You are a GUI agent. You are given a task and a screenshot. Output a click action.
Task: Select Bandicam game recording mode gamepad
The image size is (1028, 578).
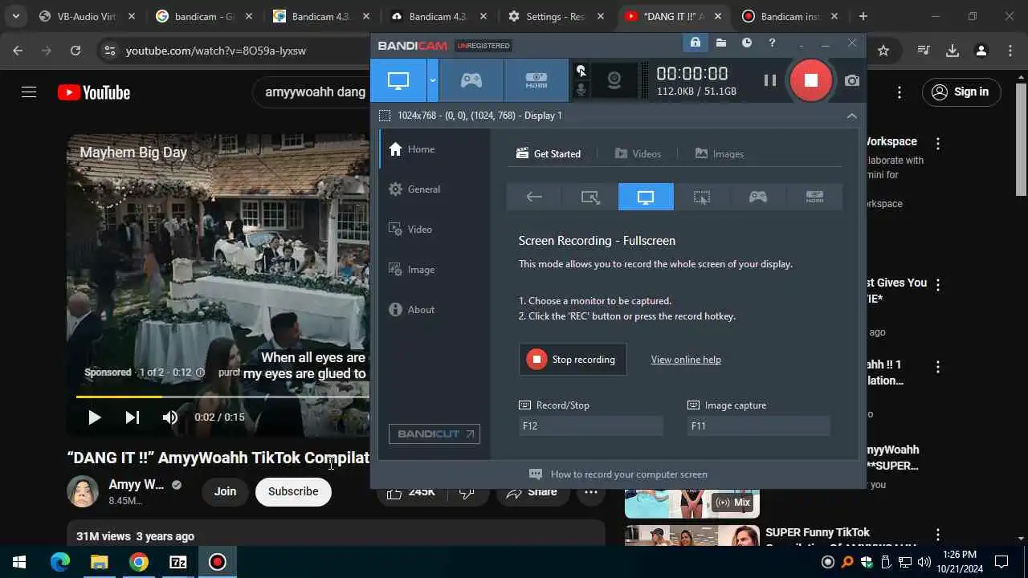click(471, 80)
